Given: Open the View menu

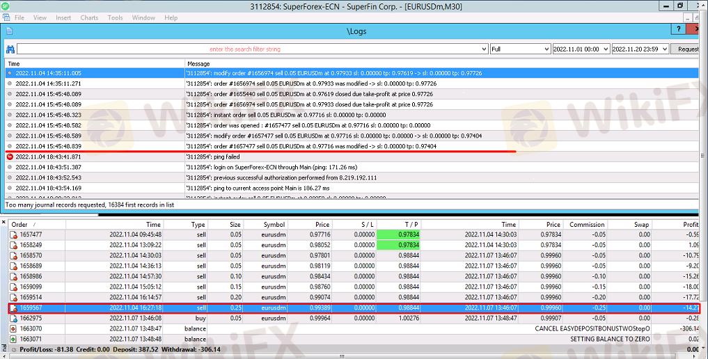Looking at the screenshot, I should (40, 17).
